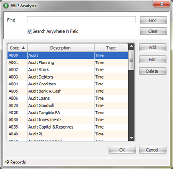Click the Add button

pos(152,47)
